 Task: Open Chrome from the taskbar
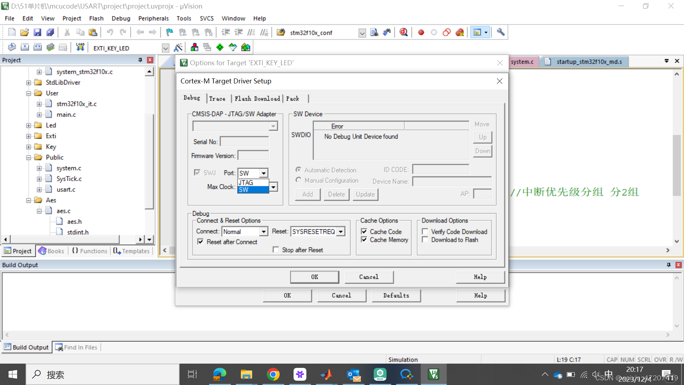click(273, 374)
